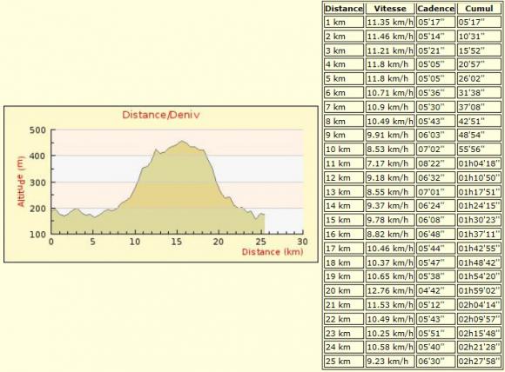Select the 01h54'20'' cumulative cell
The image size is (505, 372).
tap(479, 276)
